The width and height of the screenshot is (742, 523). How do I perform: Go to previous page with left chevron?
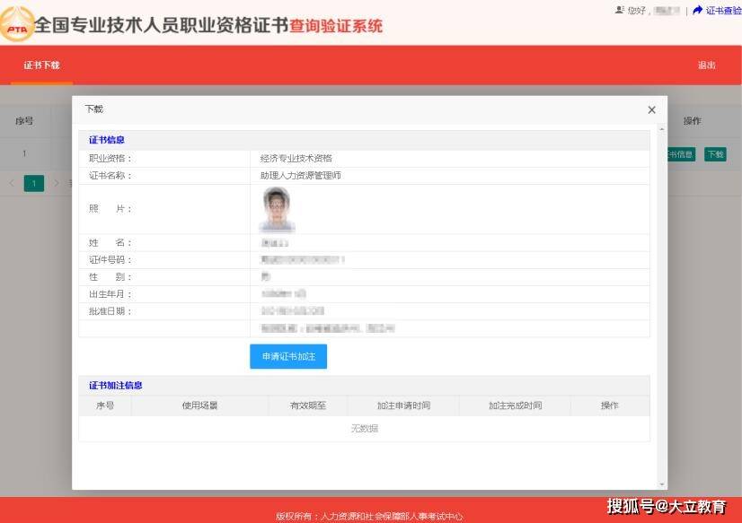(12, 183)
